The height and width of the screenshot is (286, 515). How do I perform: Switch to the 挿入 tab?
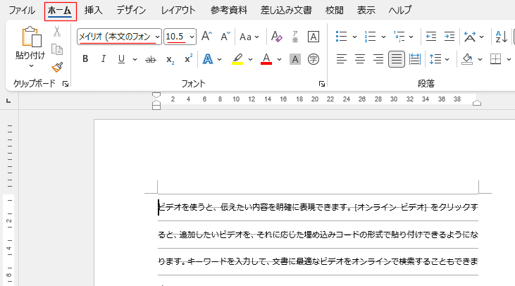click(93, 10)
